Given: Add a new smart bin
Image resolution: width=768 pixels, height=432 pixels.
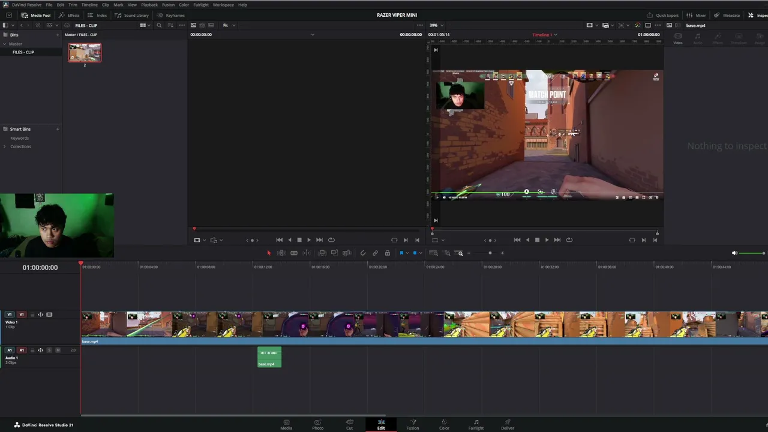Looking at the screenshot, I should (58, 129).
